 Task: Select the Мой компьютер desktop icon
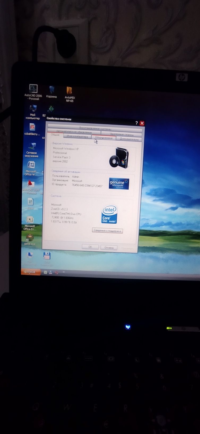tap(33, 112)
